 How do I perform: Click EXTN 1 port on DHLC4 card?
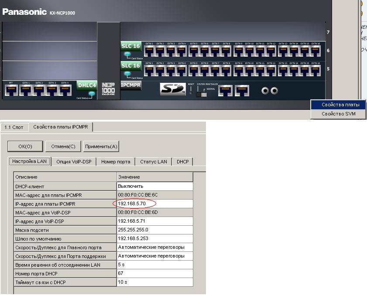point(26,90)
